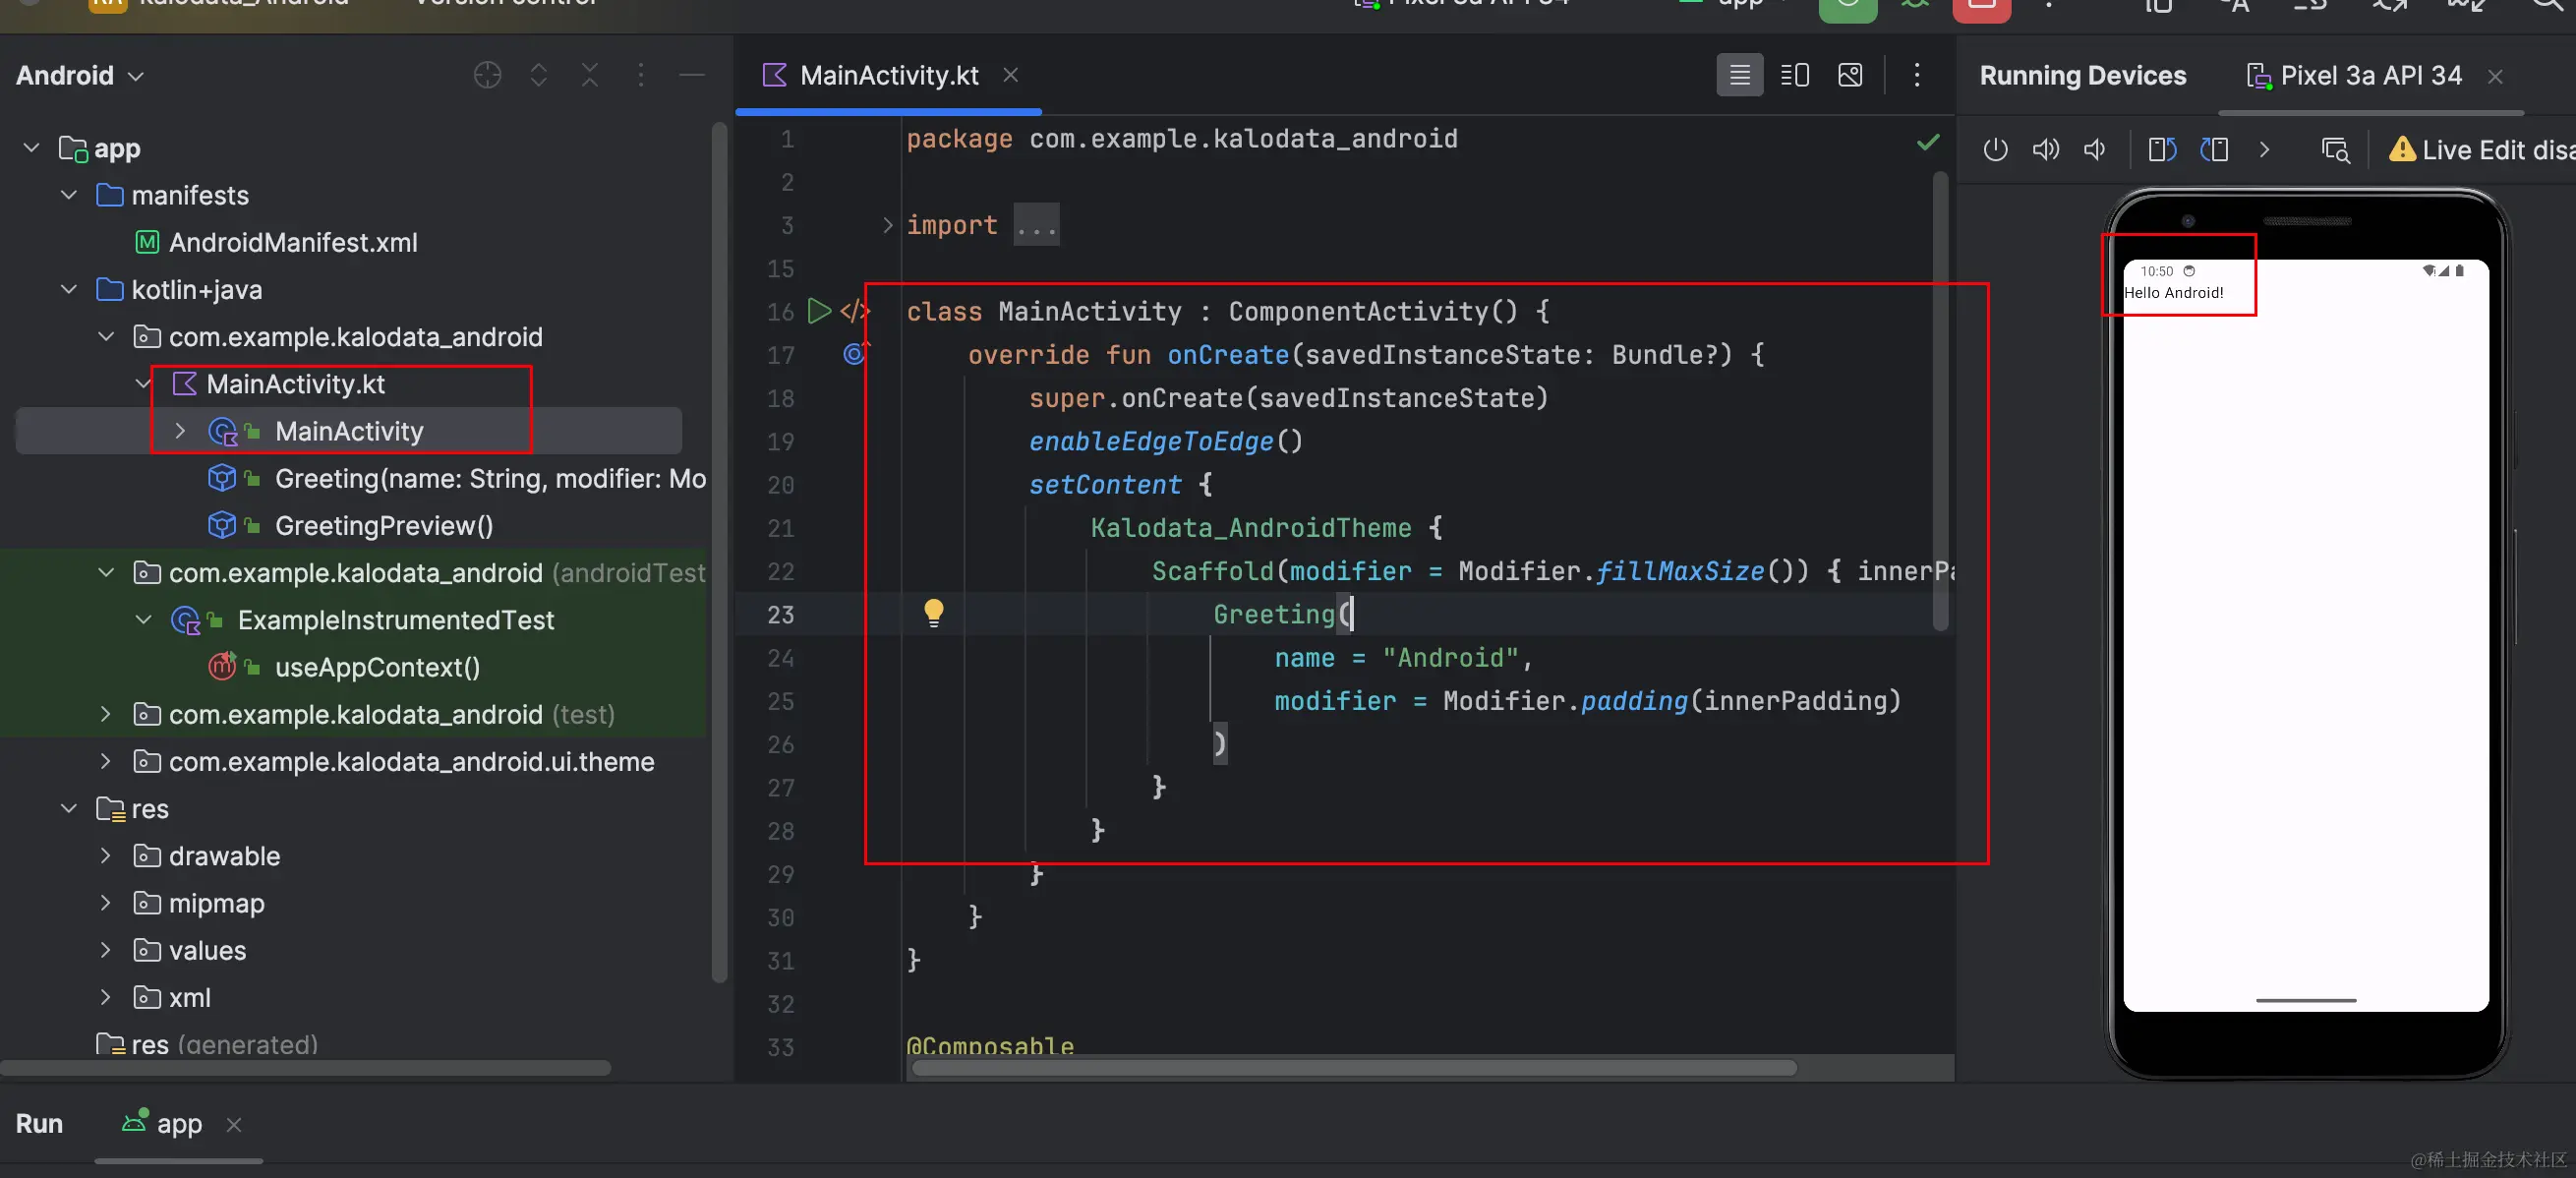Screen dimensions: 2576x1178
Task: Select useAppContext() test method
Action: click(345, 667)
